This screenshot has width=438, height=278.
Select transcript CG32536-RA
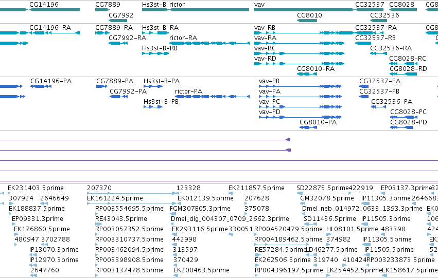pos(391,48)
